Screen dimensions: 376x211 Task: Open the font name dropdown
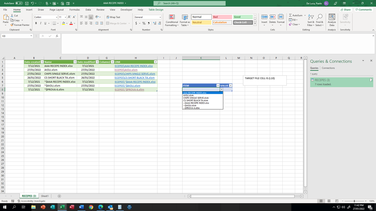tap(56, 17)
